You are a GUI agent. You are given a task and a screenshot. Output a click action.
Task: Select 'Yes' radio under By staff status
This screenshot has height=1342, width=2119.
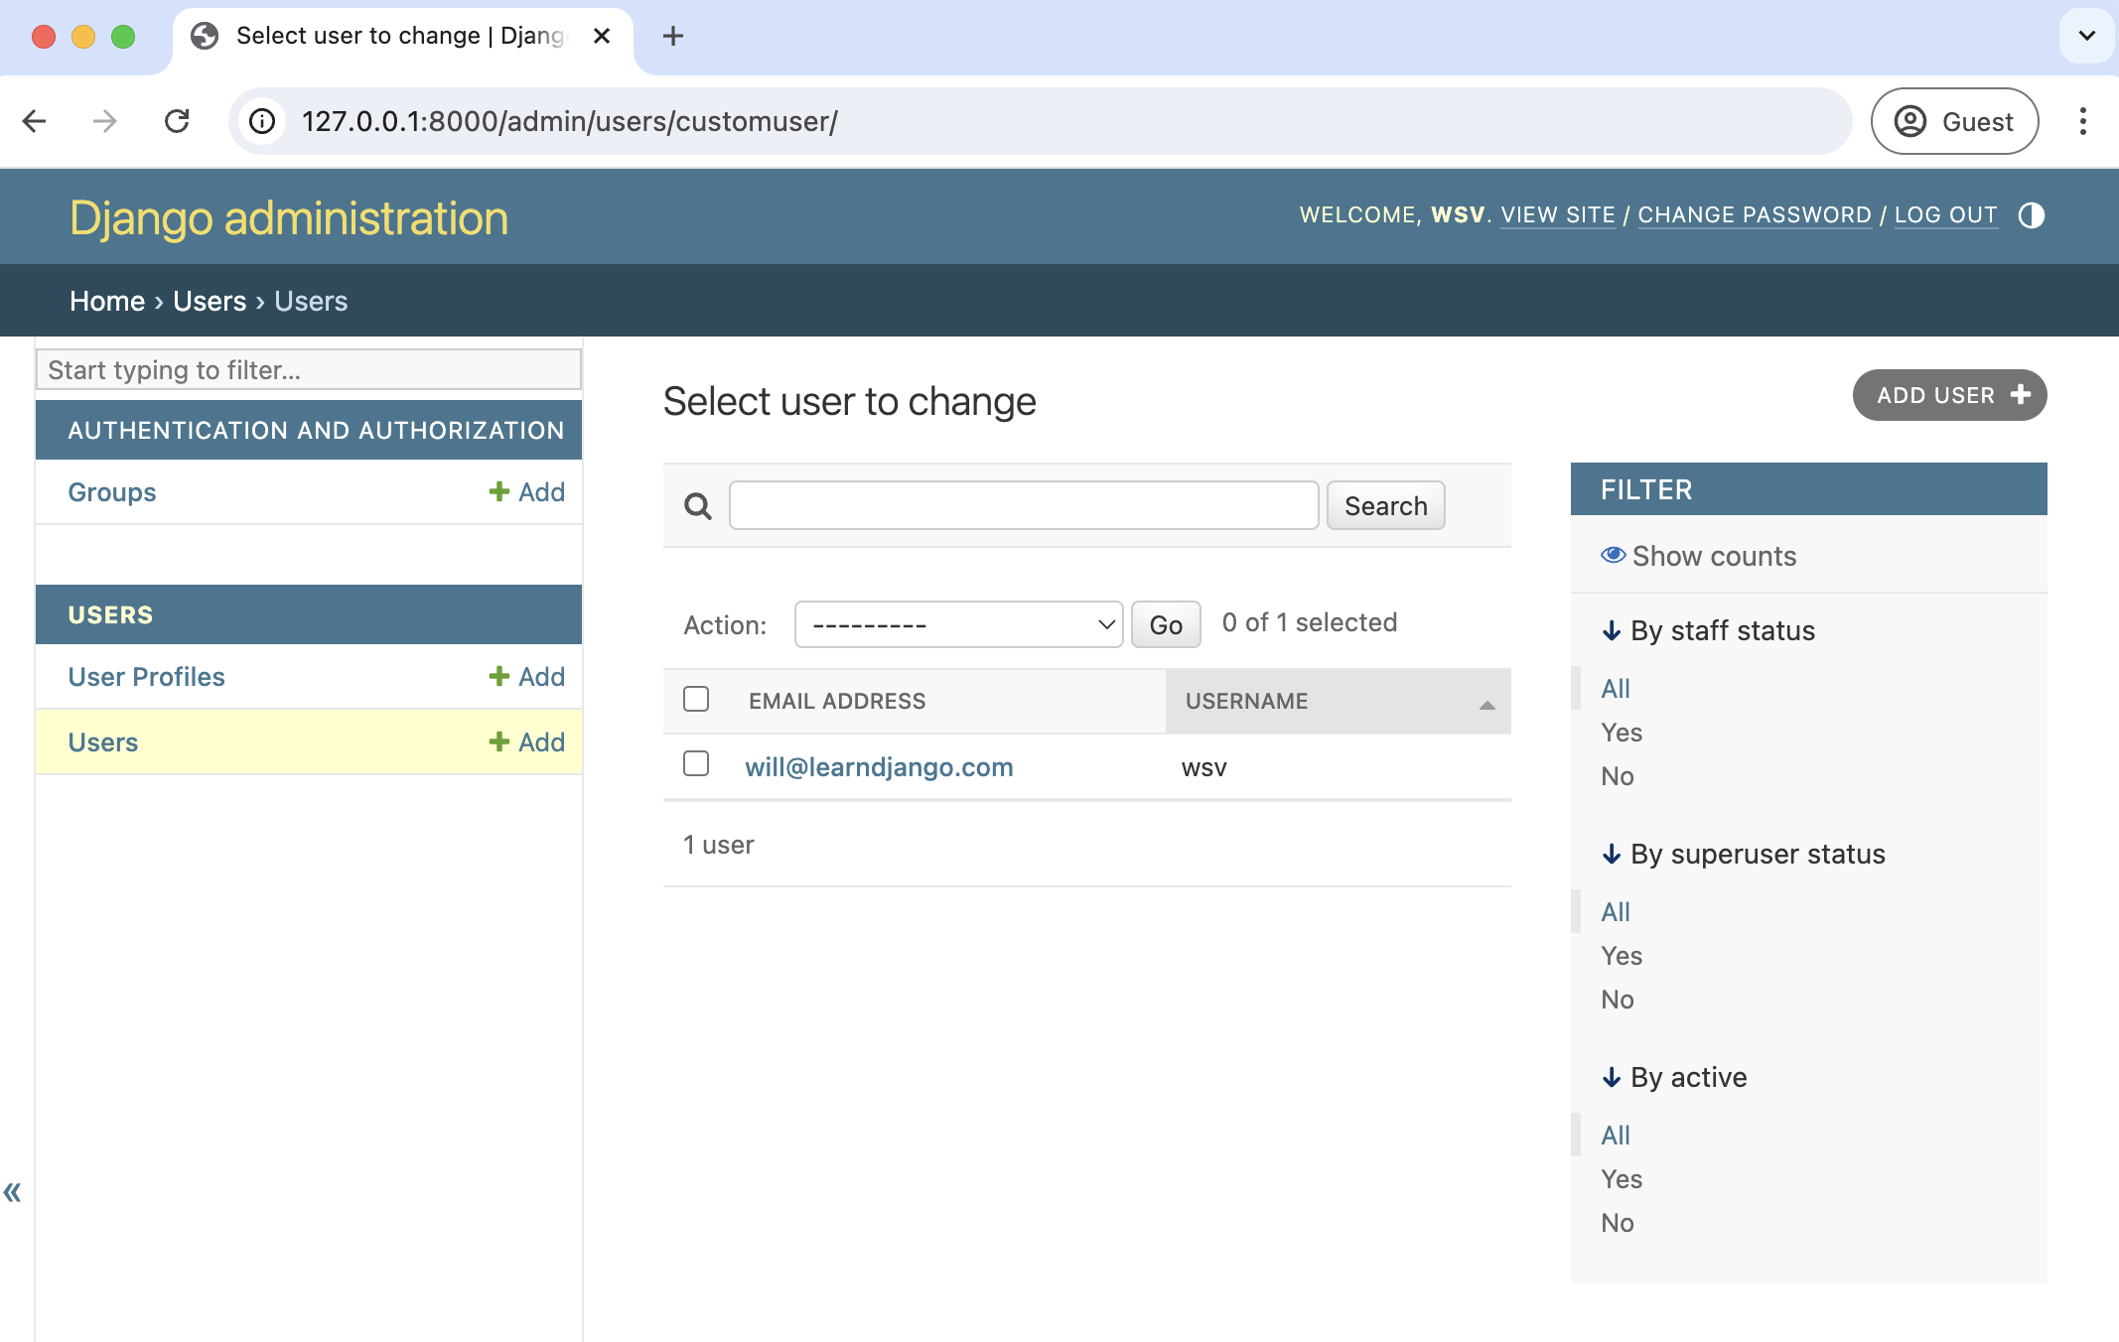(1622, 731)
